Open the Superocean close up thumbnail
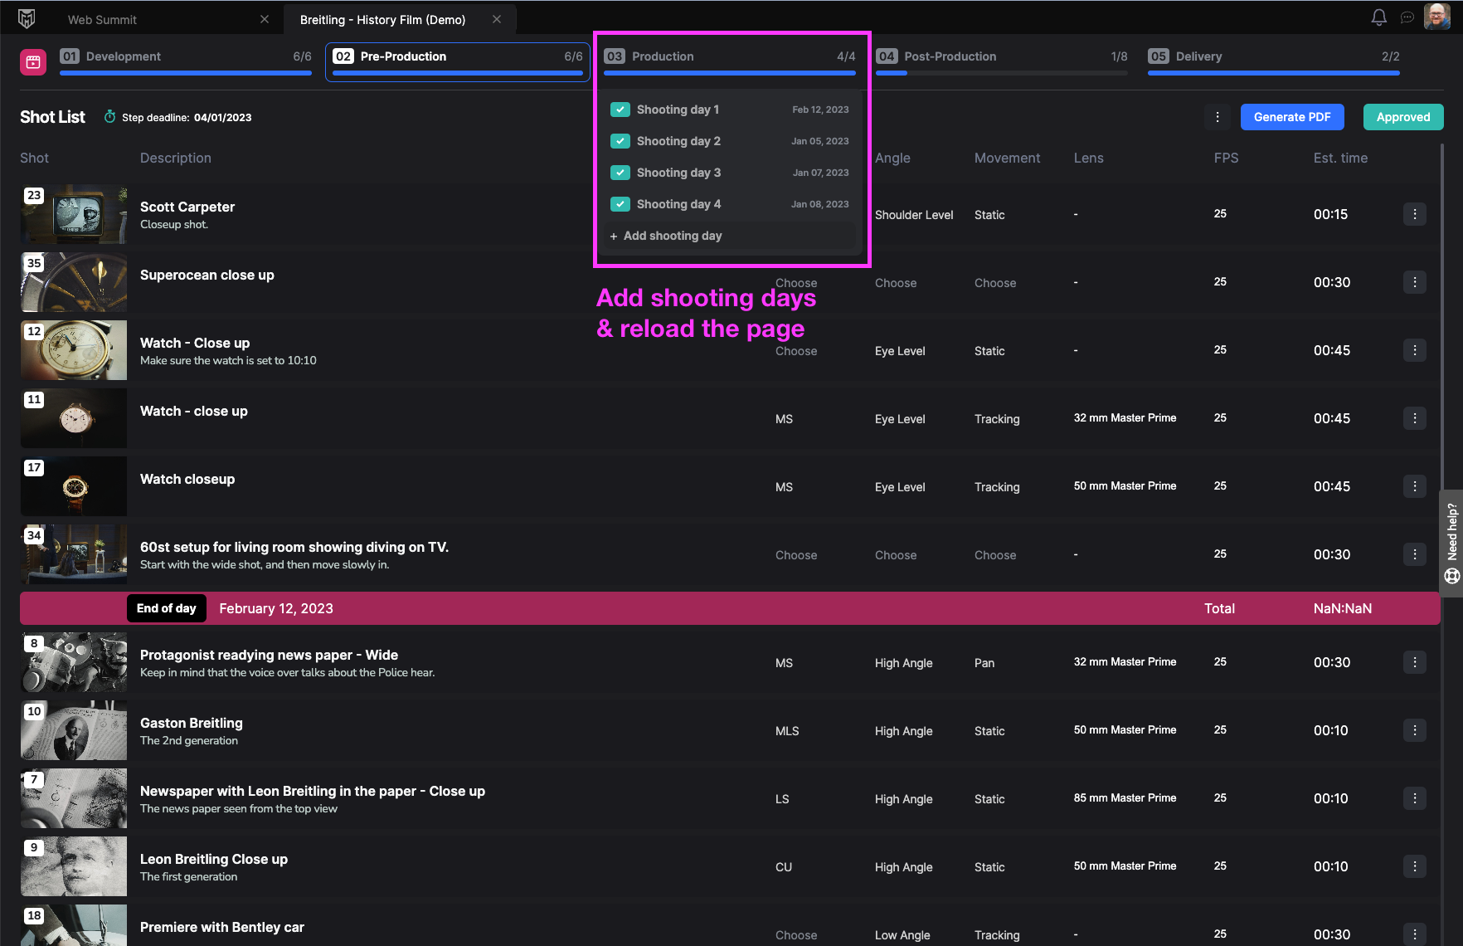 click(74, 282)
